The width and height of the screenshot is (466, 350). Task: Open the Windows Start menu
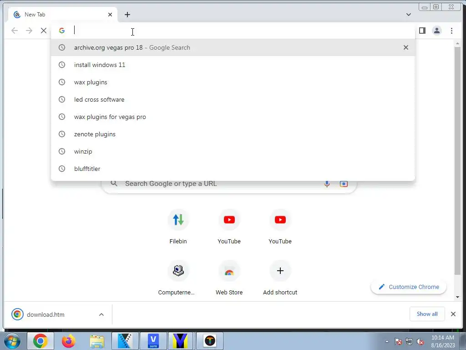pos(12,341)
